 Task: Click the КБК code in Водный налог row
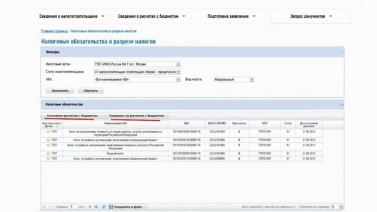(x=186, y=153)
